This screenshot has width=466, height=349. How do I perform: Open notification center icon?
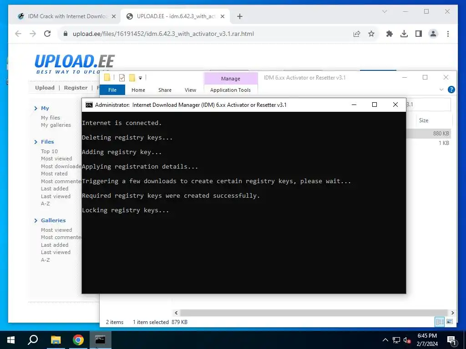[451, 340]
